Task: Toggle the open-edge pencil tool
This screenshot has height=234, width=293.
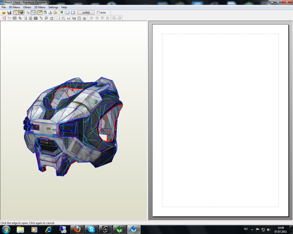Action: click(40, 13)
